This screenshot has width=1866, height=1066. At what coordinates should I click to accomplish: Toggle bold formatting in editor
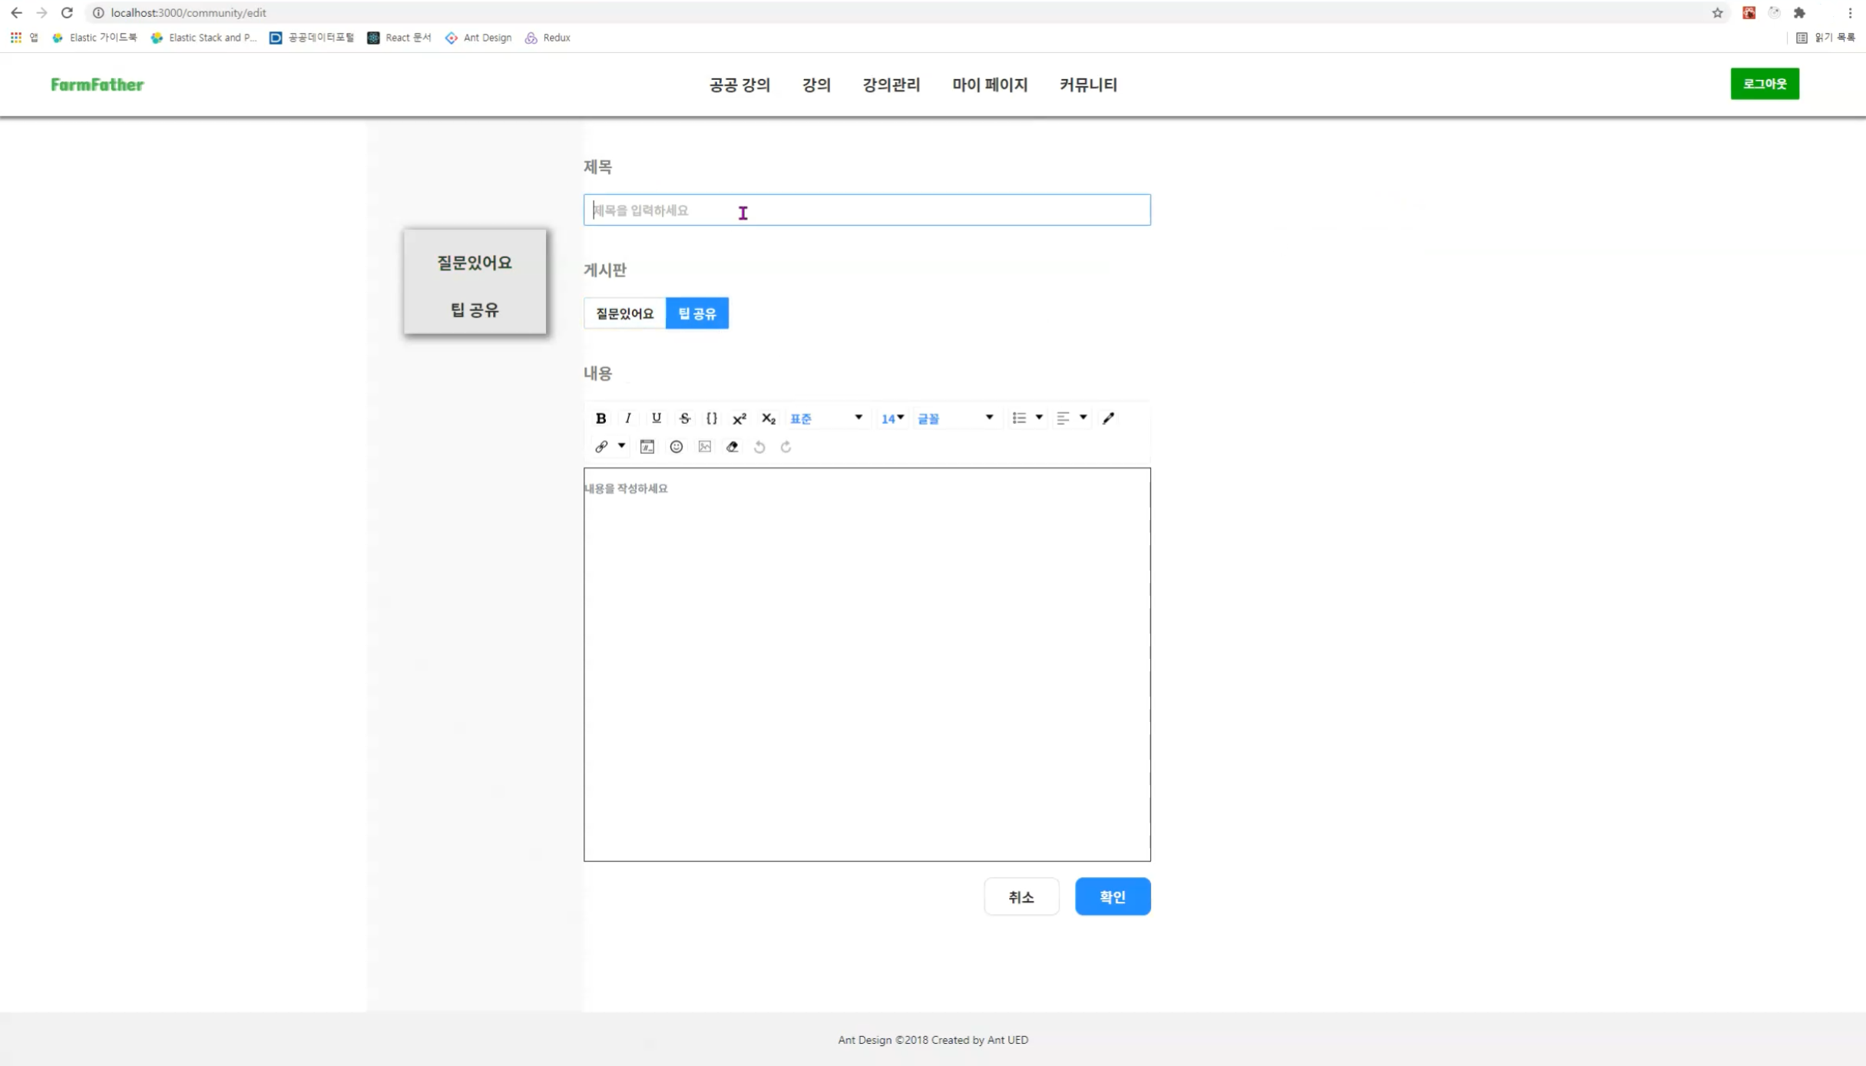click(600, 418)
